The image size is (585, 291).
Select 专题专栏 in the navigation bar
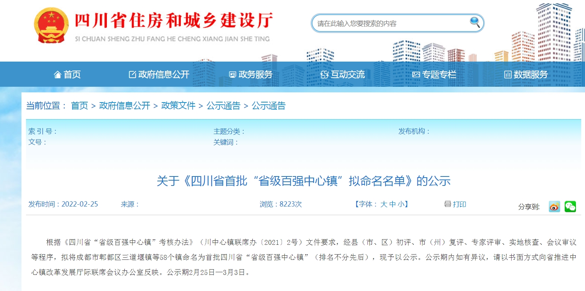[x=434, y=75]
